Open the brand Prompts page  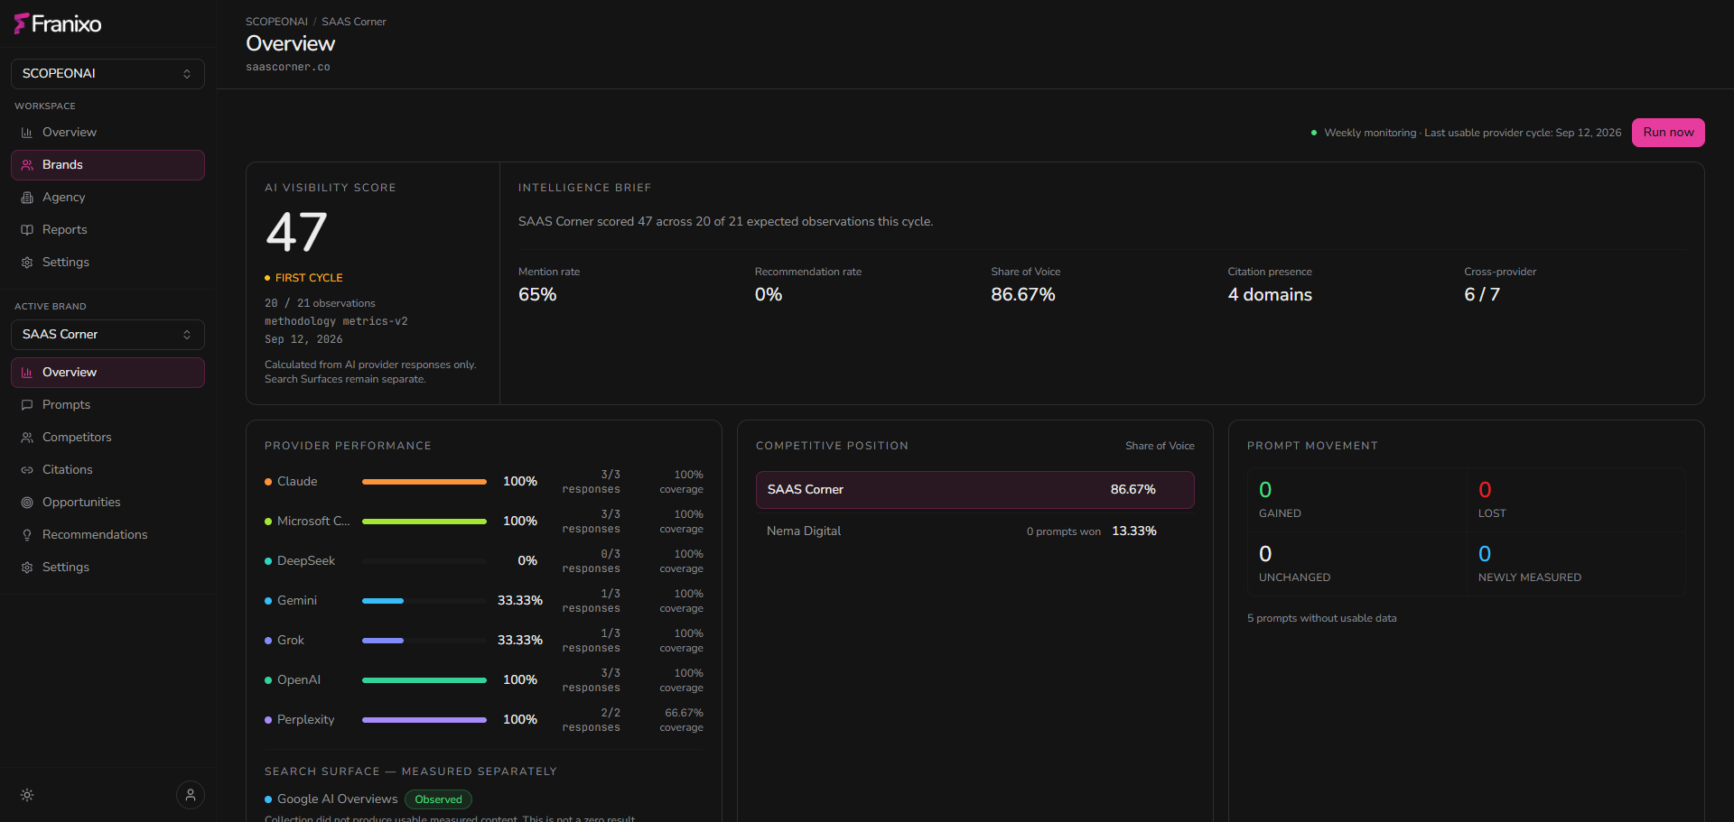[107, 405]
